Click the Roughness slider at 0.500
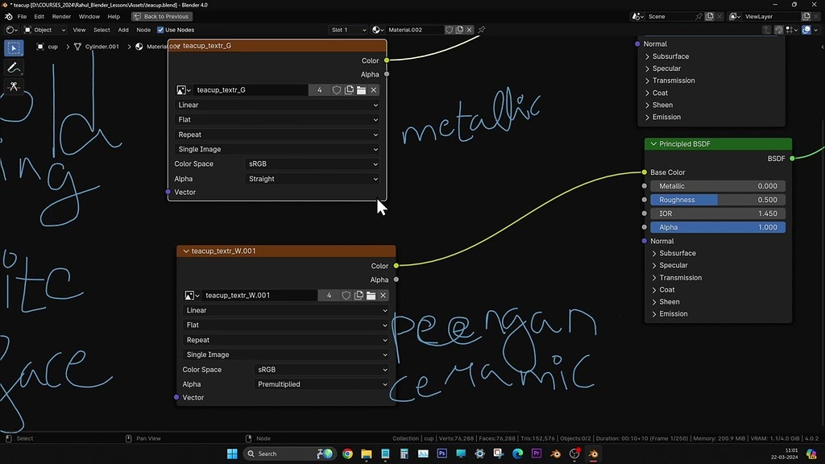 (x=718, y=200)
